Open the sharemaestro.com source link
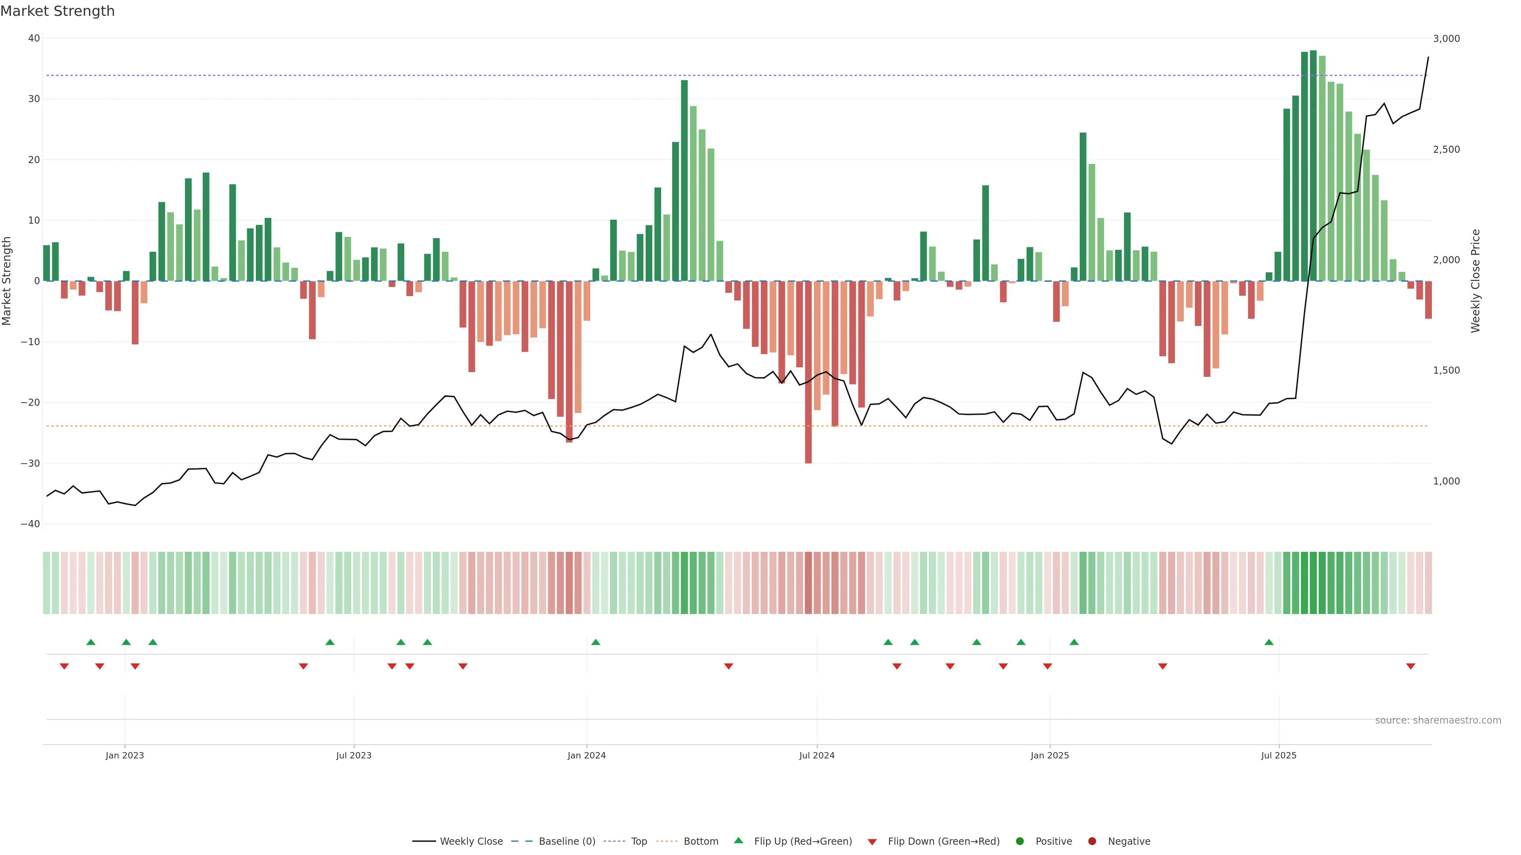 tap(1438, 720)
